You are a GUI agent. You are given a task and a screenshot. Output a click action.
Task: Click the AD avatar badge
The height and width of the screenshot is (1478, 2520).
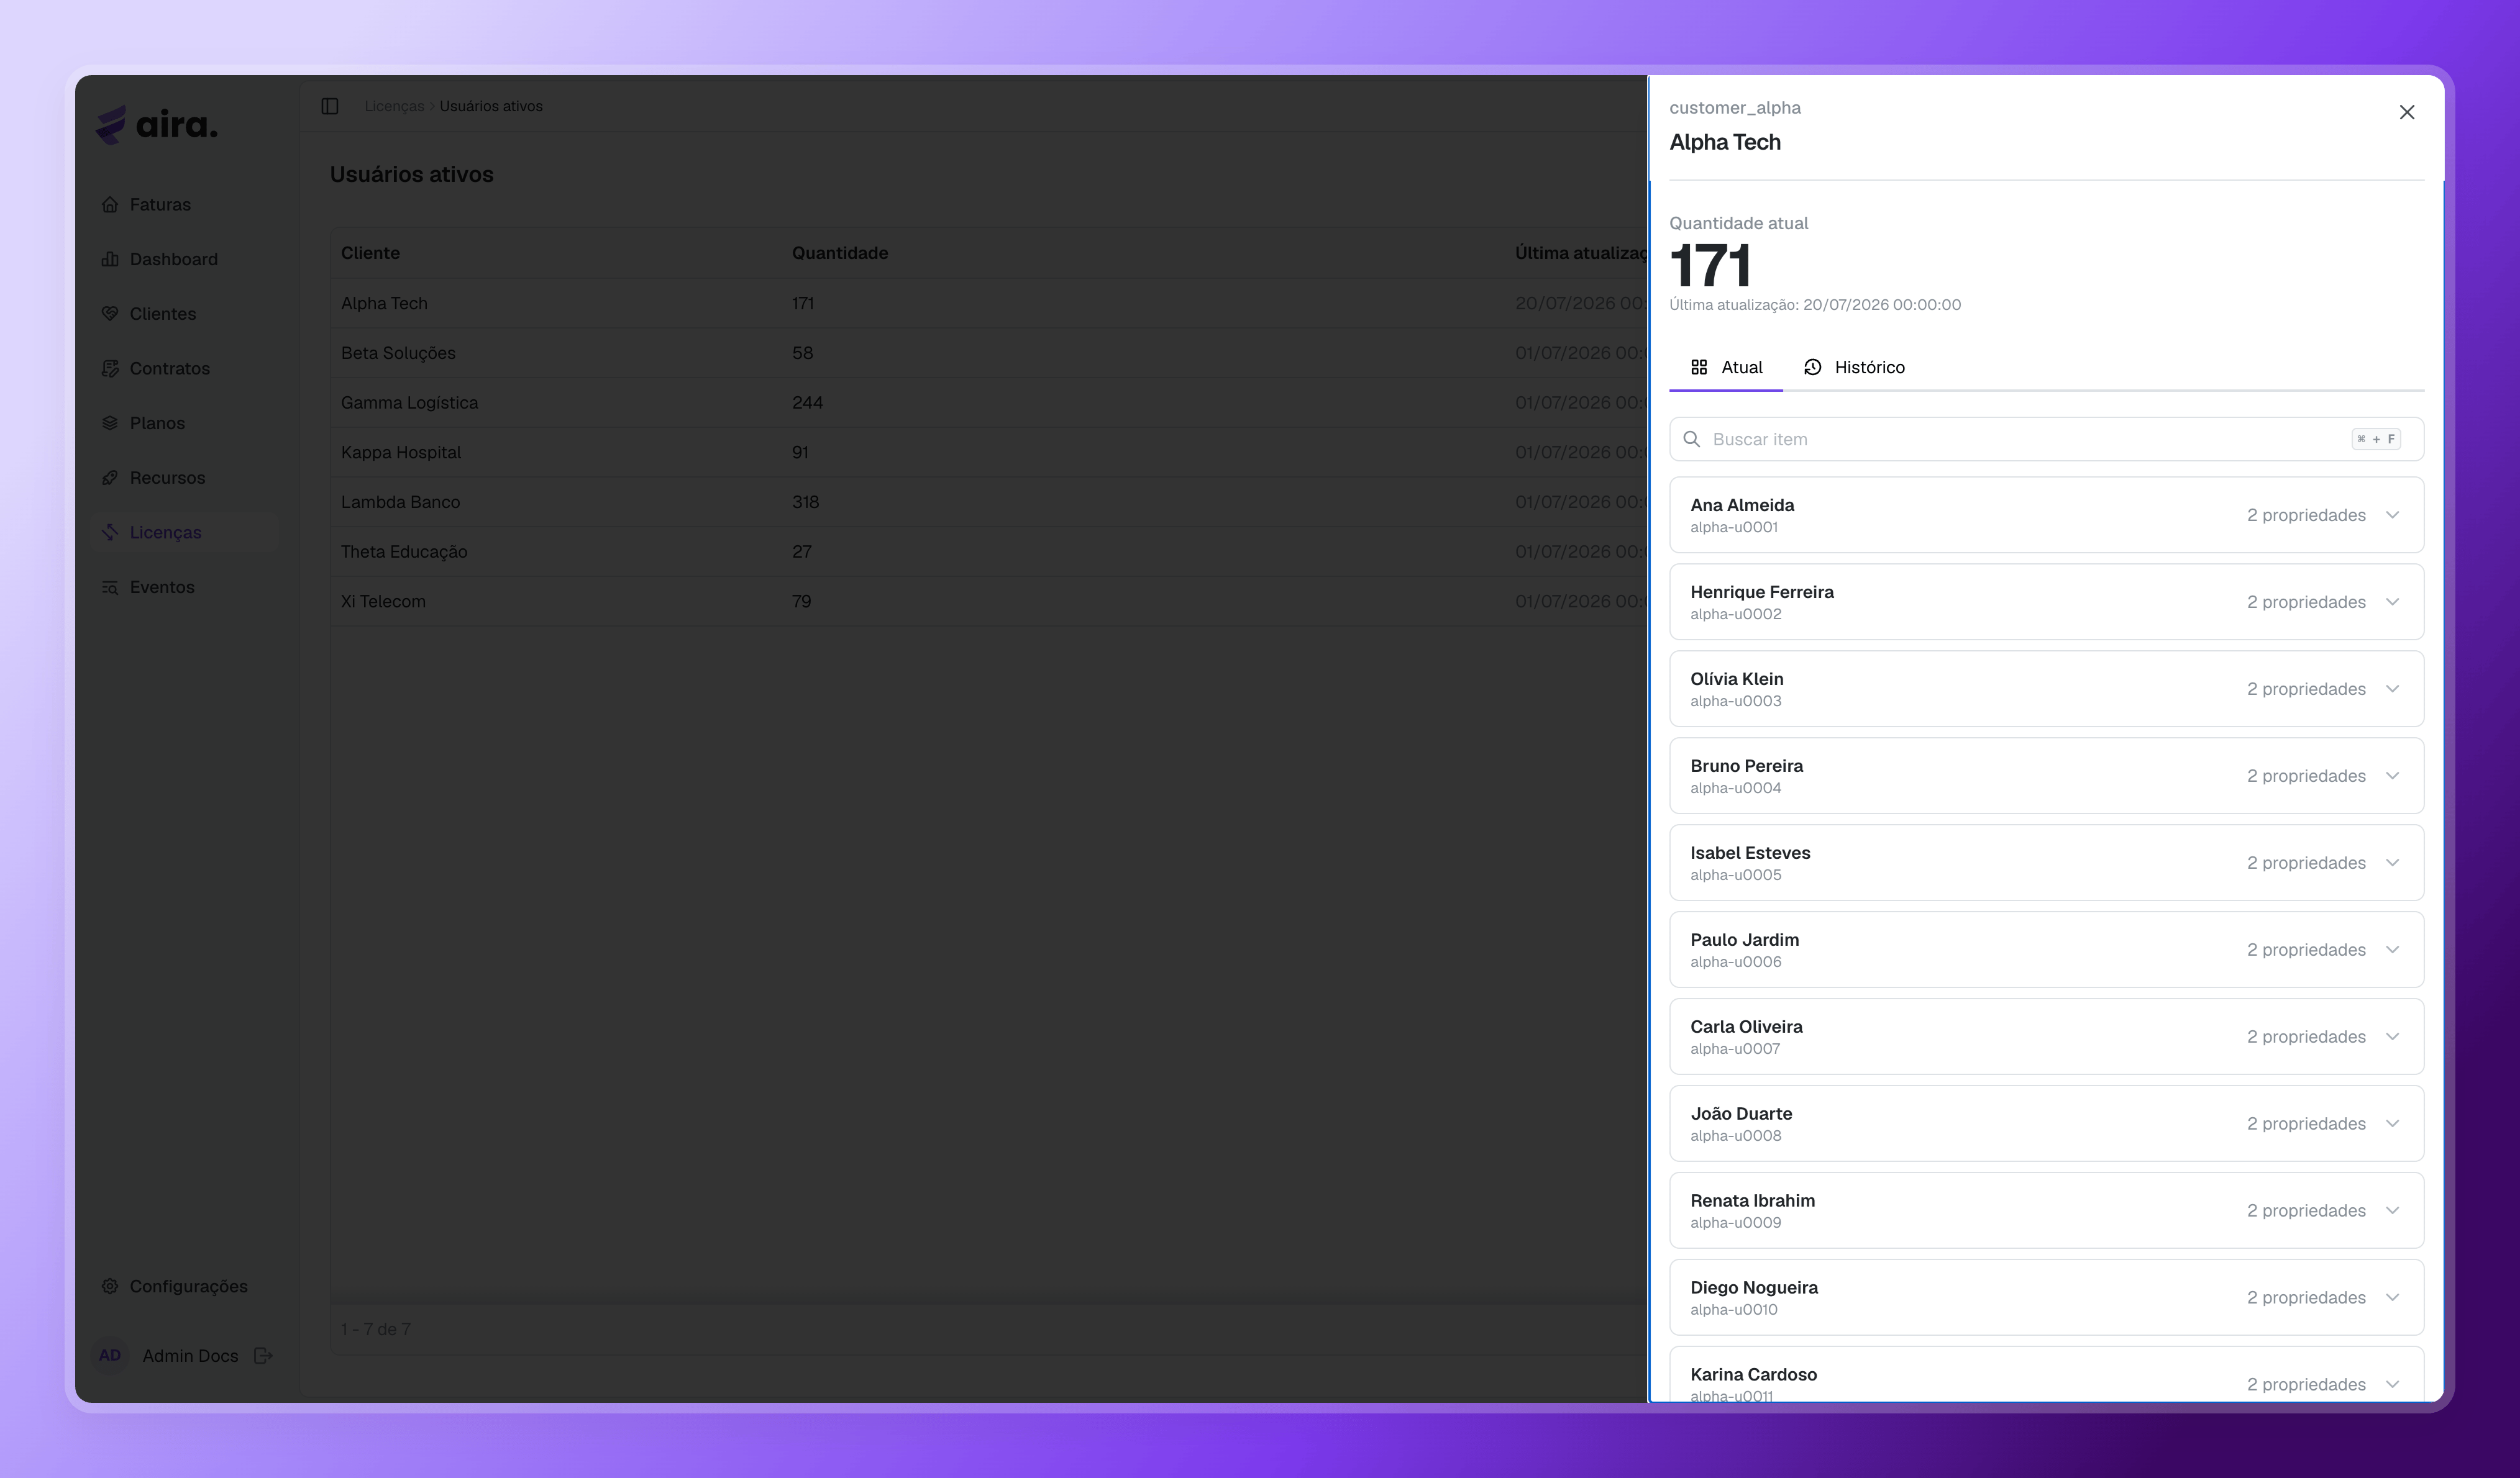[x=110, y=1356]
